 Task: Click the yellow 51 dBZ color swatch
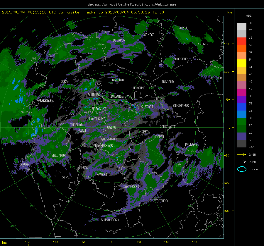click(242, 63)
